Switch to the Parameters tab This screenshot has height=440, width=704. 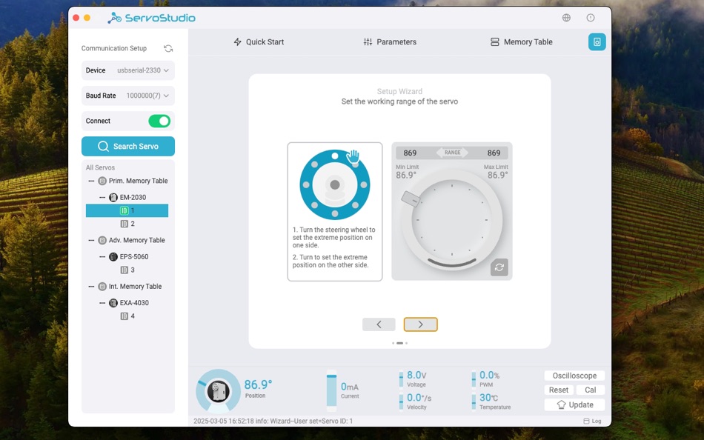[x=390, y=41]
